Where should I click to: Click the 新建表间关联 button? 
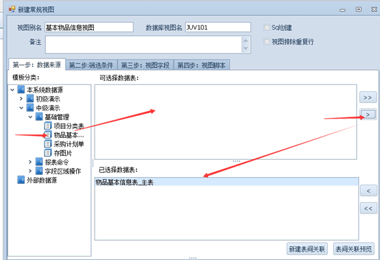pos(307,249)
